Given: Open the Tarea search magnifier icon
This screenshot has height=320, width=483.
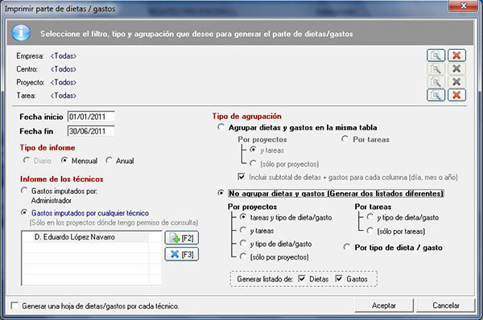Looking at the screenshot, I should (436, 95).
